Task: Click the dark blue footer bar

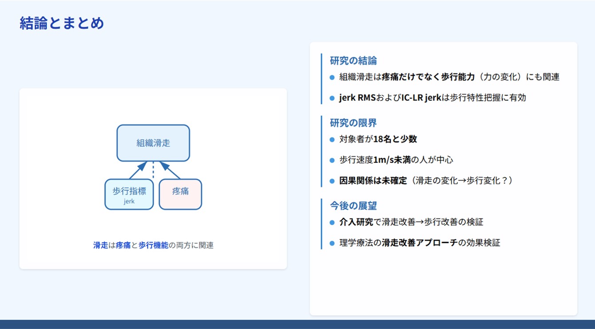Action: [297, 324]
